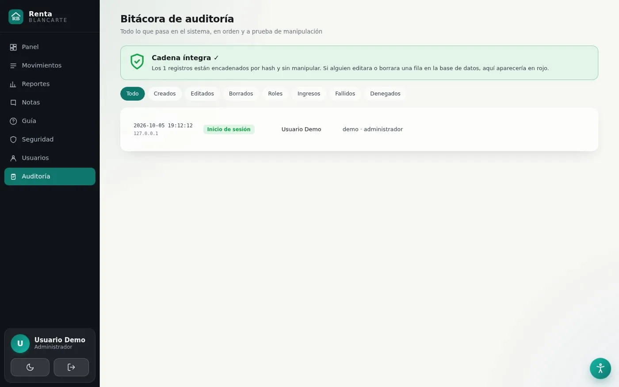This screenshot has height=387, width=619.
Task: Click the Administrador role label
Action: pos(53,347)
